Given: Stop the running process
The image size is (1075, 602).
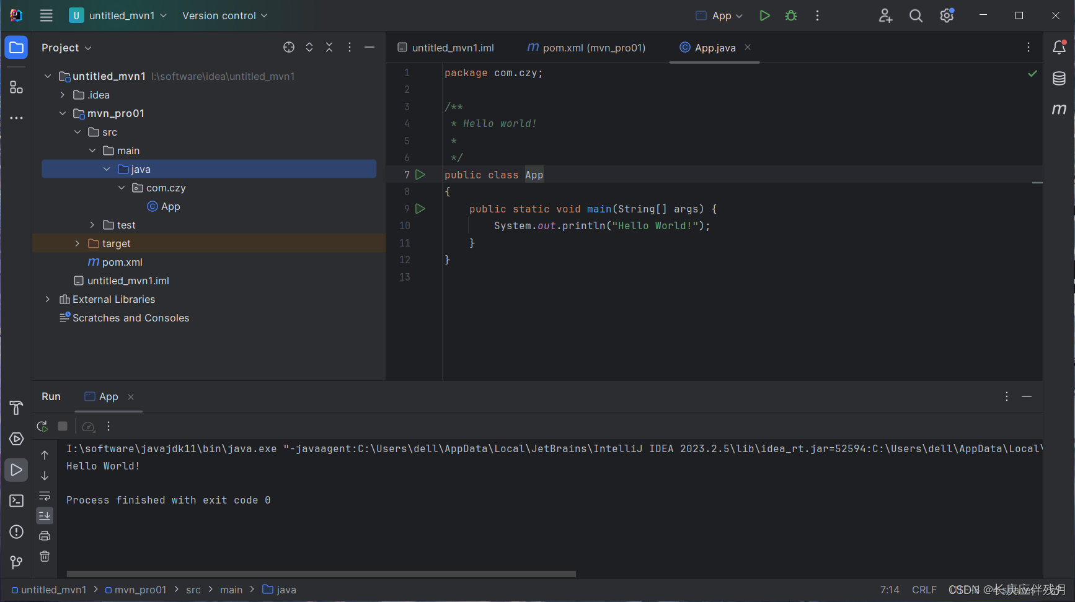Looking at the screenshot, I should pos(62,426).
